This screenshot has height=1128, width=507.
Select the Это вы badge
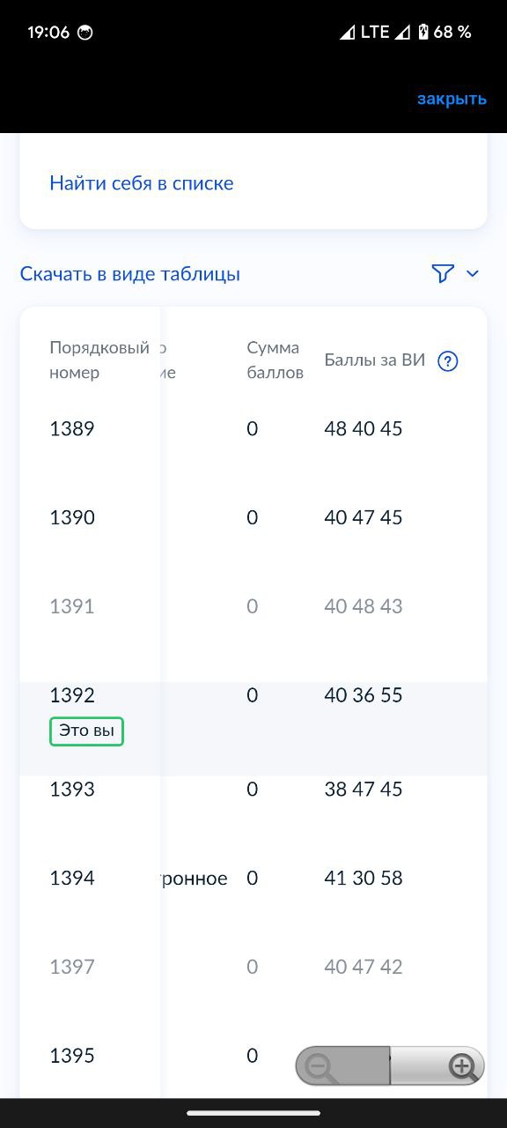[x=86, y=731]
